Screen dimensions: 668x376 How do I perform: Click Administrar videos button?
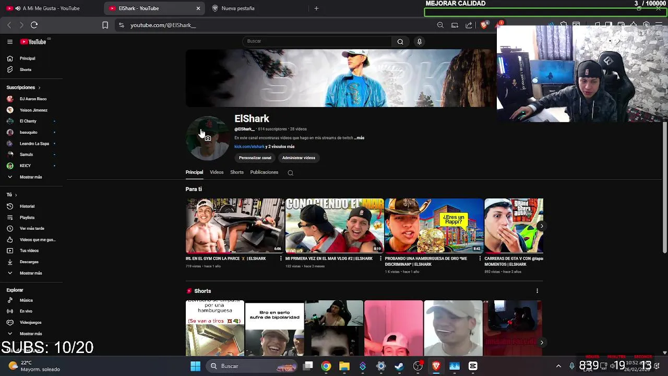pos(299,158)
